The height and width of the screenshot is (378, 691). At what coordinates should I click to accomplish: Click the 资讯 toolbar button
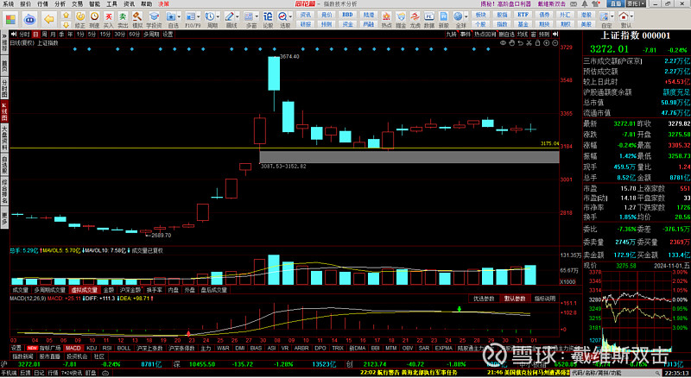[306, 15]
